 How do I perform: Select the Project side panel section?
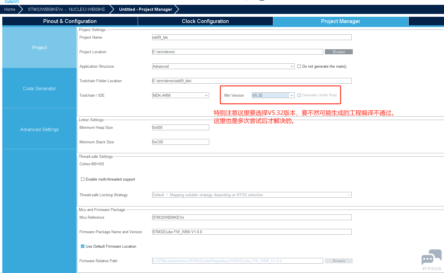click(x=39, y=47)
